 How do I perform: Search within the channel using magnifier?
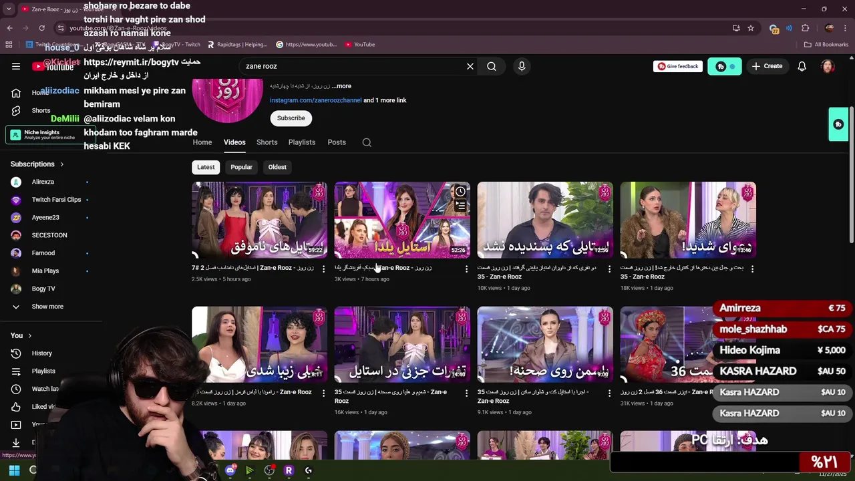tap(367, 142)
